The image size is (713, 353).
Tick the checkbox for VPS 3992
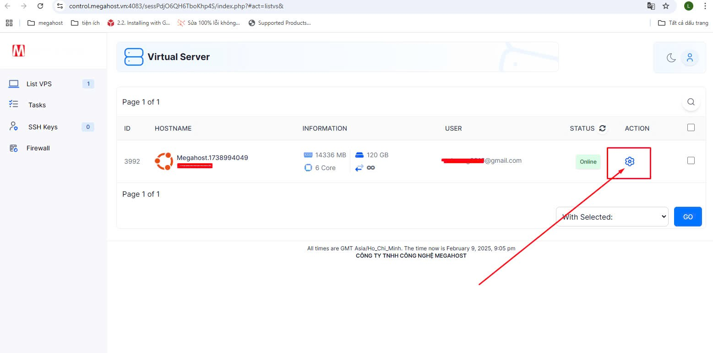[691, 161]
